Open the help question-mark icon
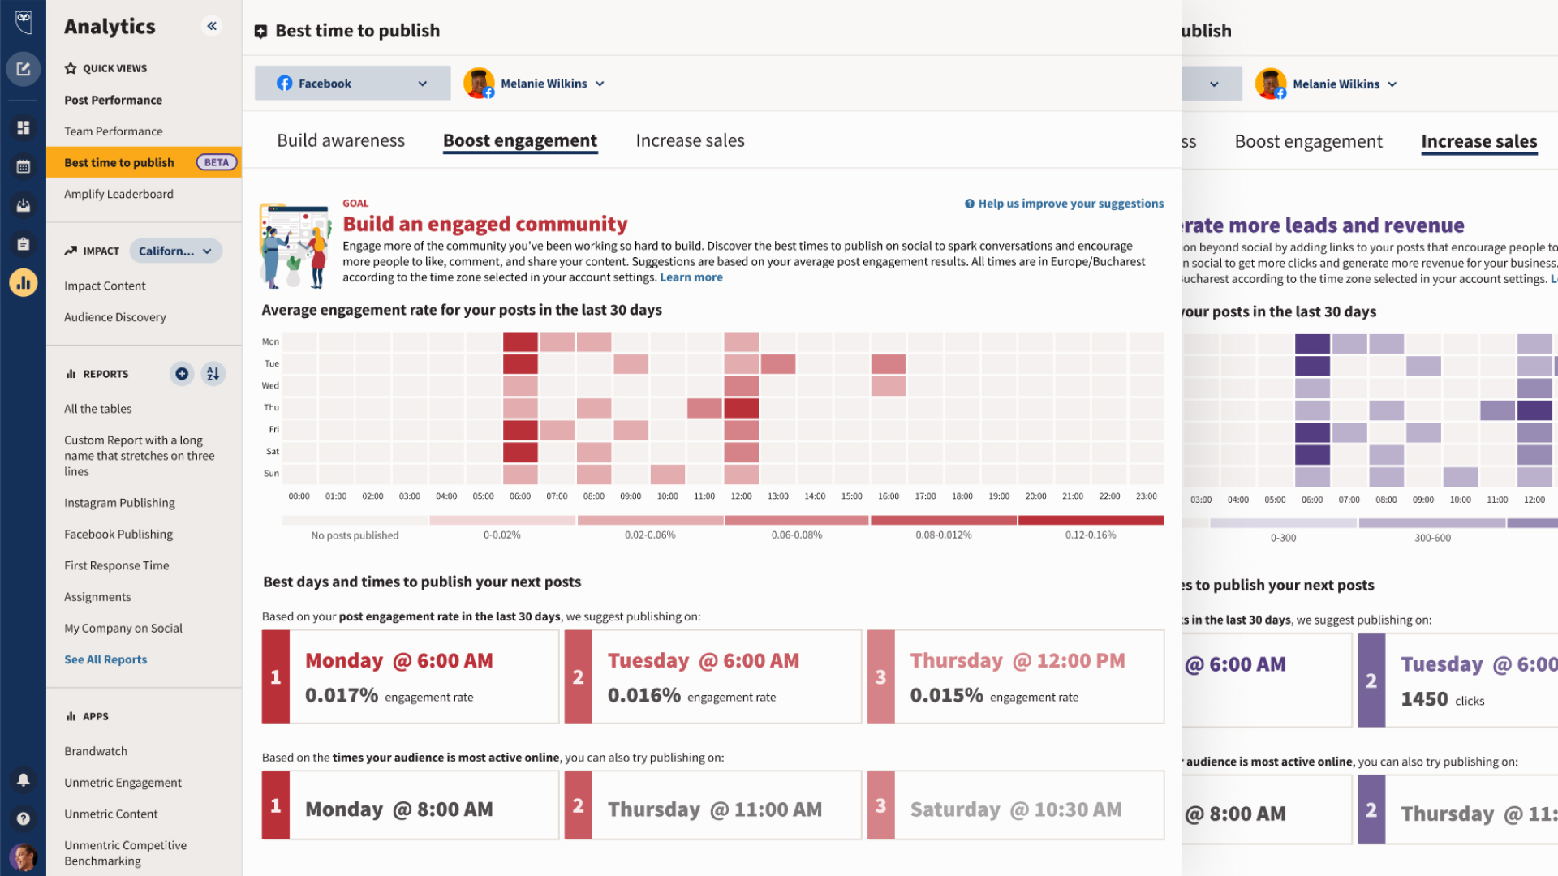Screen dimensions: 1558x876 click(x=24, y=818)
